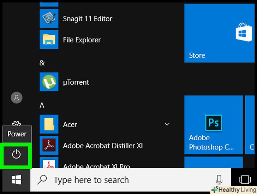Open the Settings gear icon
The width and height of the screenshot is (257, 194).
click(x=16, y=124)
